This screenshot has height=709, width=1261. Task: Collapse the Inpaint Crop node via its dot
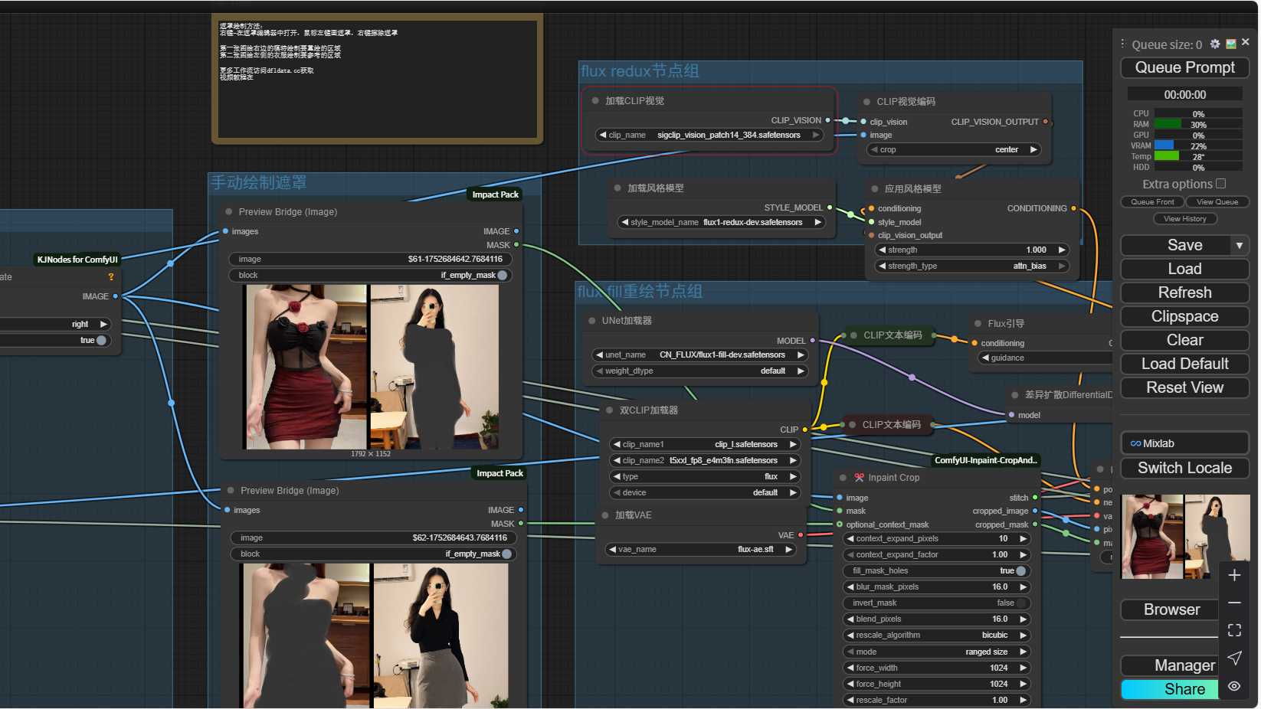point(843,478)
